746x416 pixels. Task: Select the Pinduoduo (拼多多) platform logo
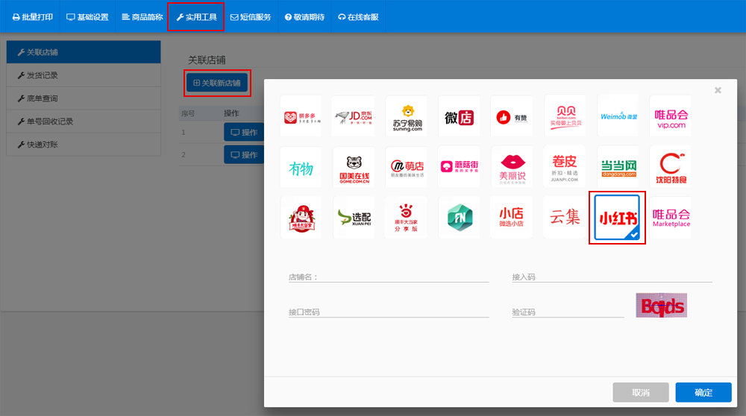301,116
